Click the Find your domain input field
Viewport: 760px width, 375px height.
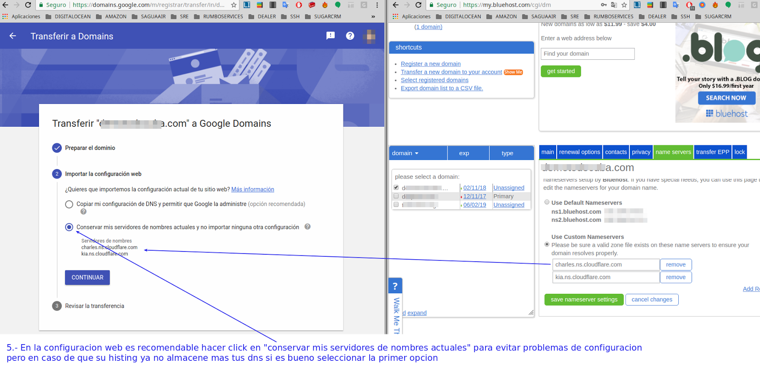[x=588, y=54]
